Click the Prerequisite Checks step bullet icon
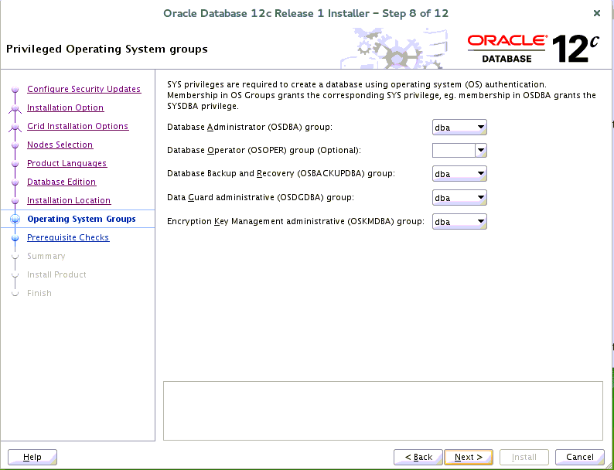614x470 pixels. click(x=15, y=237)
